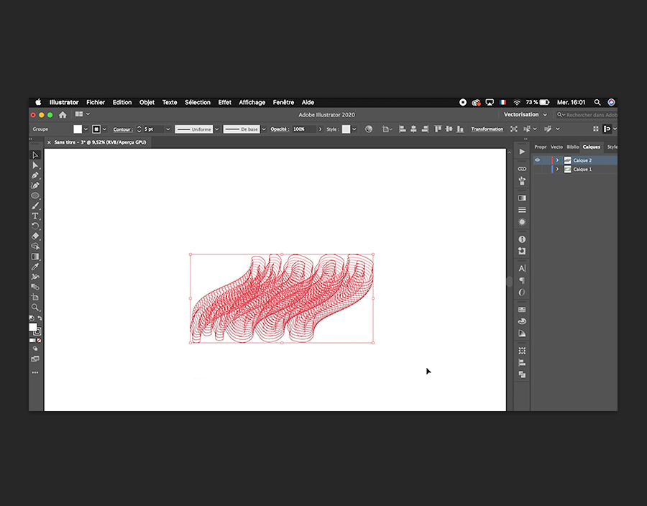Screen dimensions: 647x506
Task: Select the Artboard tool
Action: (x=35, y=298)
